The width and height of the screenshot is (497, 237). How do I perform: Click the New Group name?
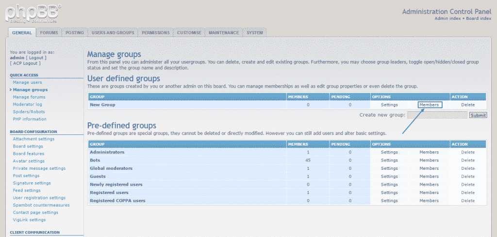coord(102,105)
